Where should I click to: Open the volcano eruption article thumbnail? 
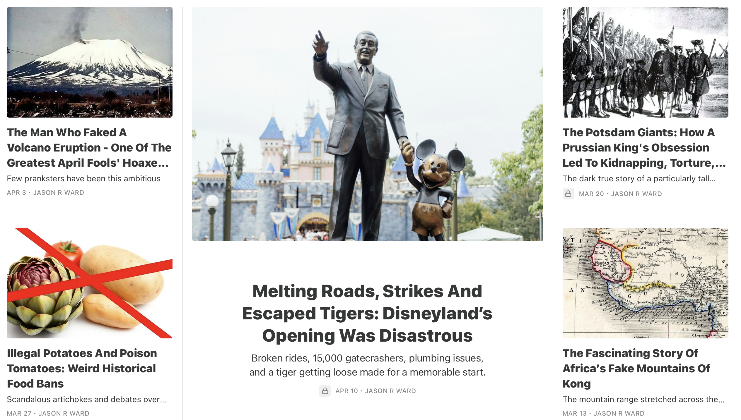click(90, 62)
